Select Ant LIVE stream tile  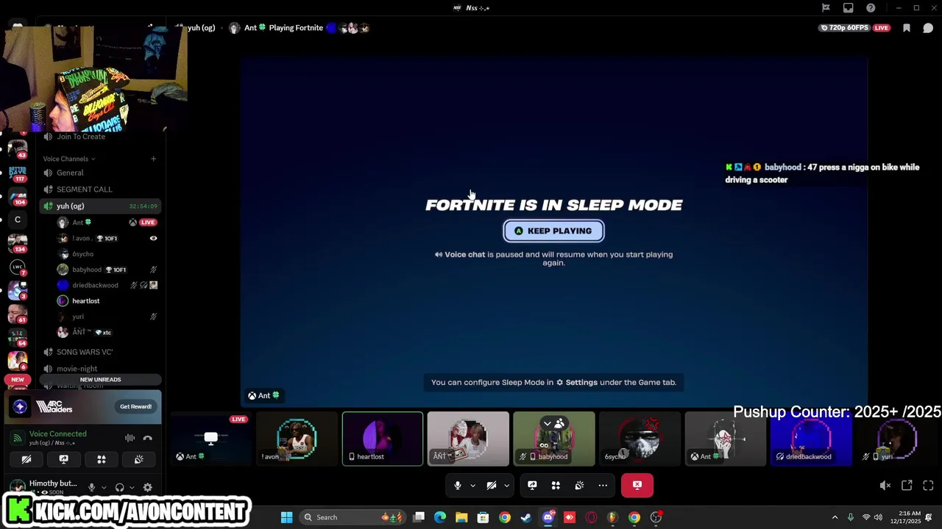coord(211,439)
